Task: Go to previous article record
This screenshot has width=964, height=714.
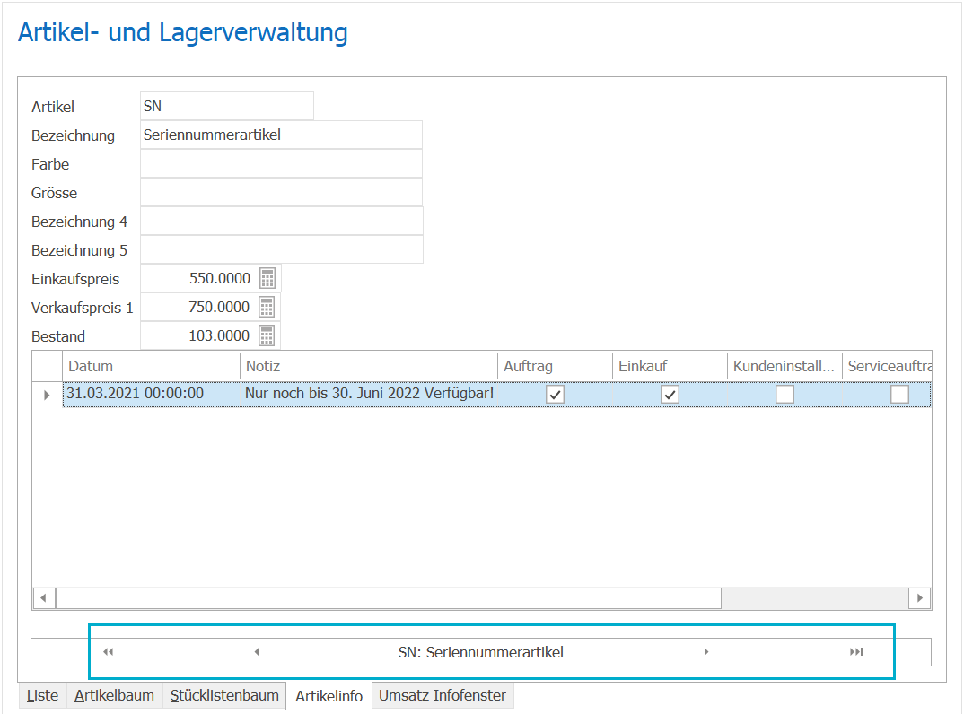Action: 257,652
